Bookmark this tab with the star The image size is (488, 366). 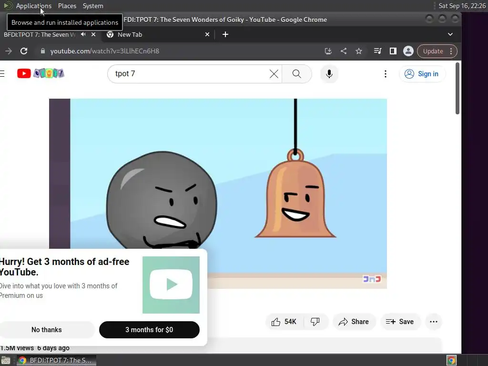359,51
